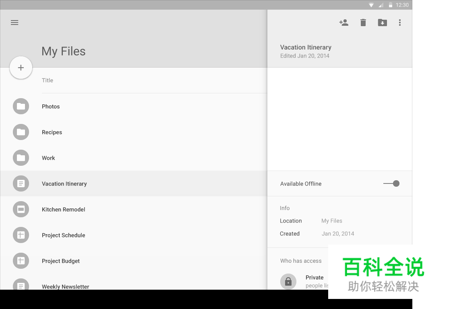451x309 pixels.
Task: Select the Work folder
Action: (48, 158)
